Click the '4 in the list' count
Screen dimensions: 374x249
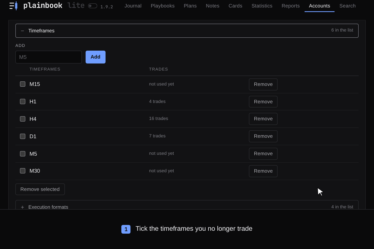click(342, 207)
